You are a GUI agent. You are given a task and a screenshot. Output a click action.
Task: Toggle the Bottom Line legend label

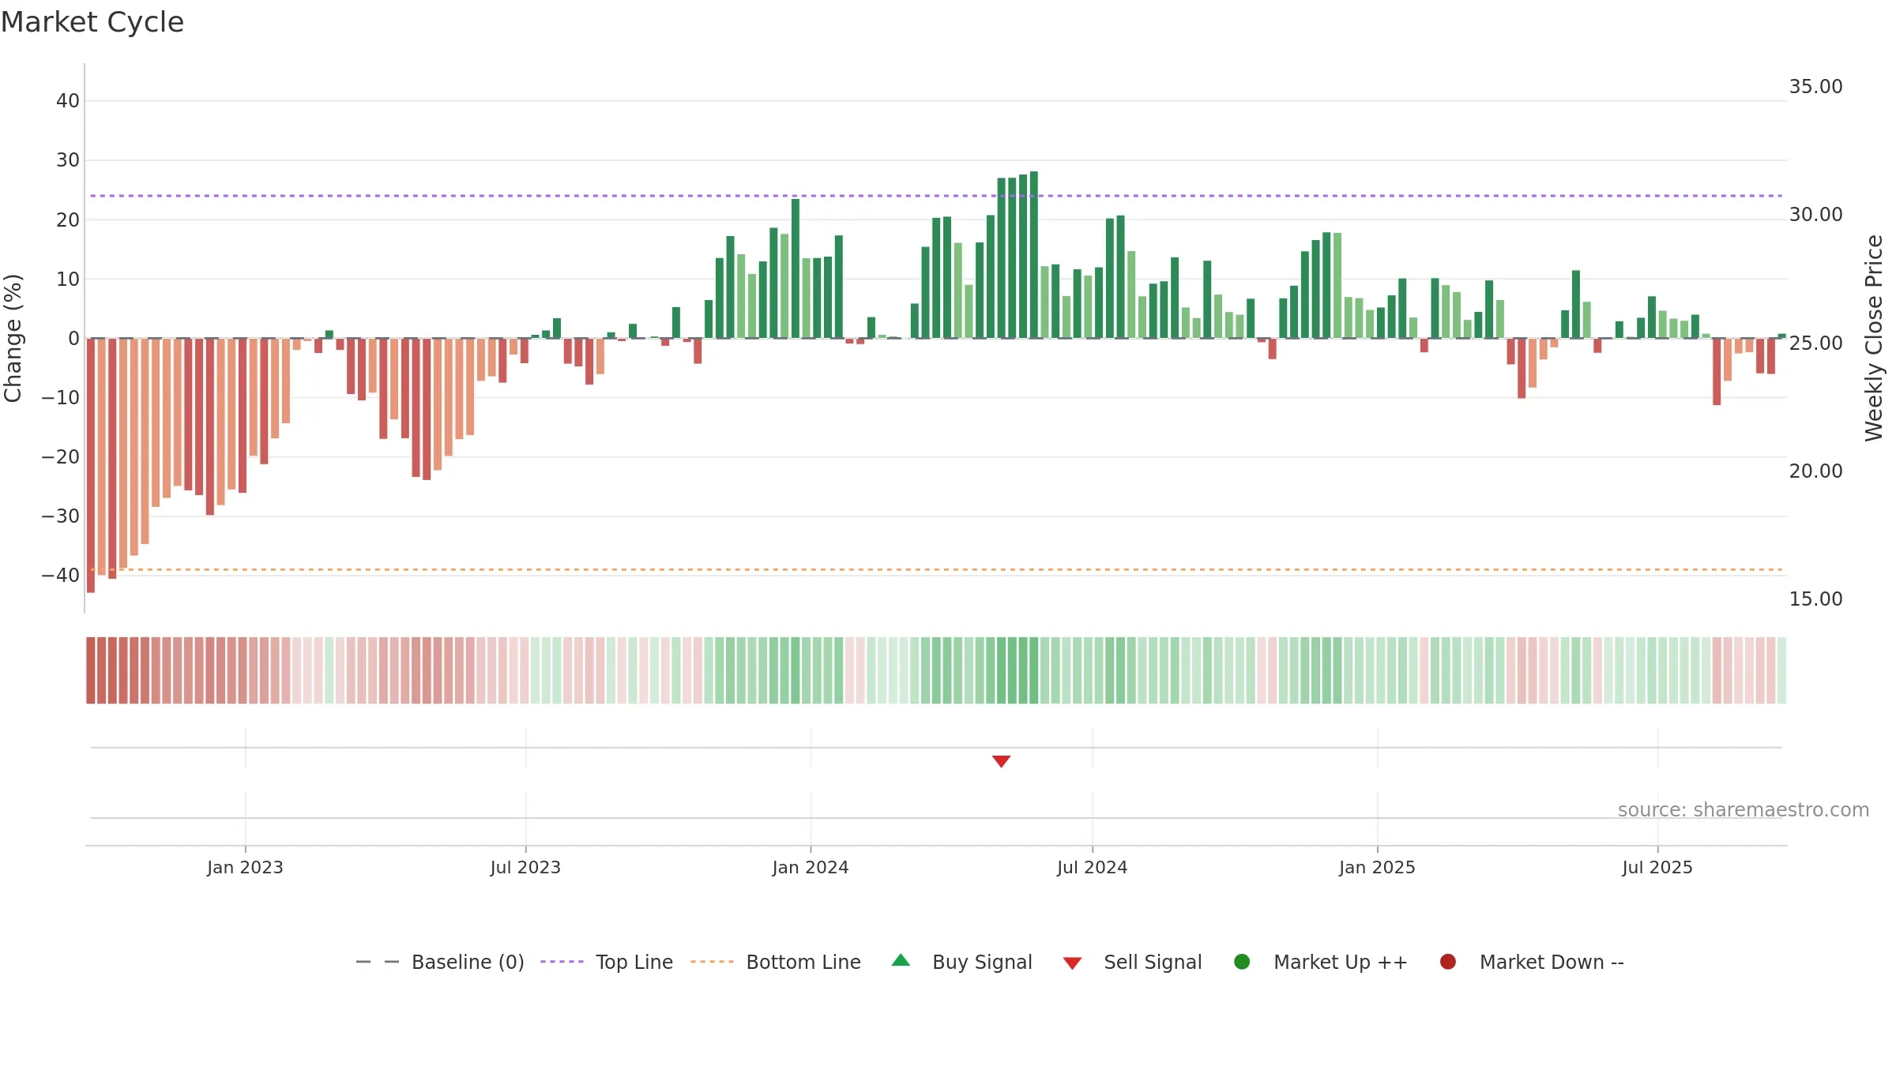tap(803, 962)
